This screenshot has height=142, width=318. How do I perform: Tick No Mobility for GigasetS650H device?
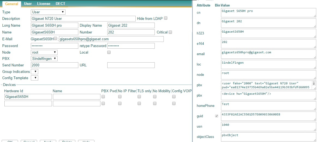click(155, 97)
